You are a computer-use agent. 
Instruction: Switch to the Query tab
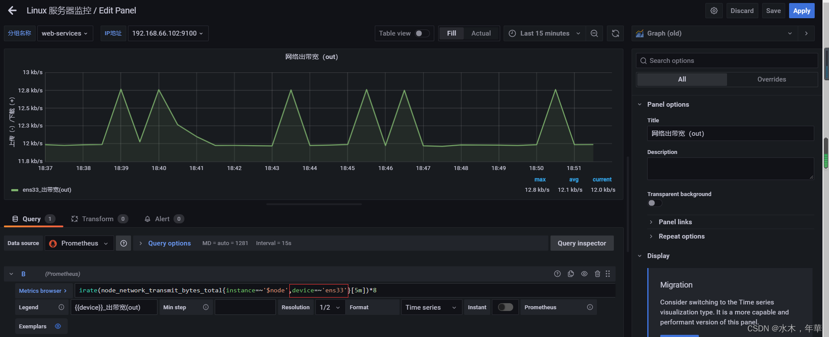coord(33,219)
